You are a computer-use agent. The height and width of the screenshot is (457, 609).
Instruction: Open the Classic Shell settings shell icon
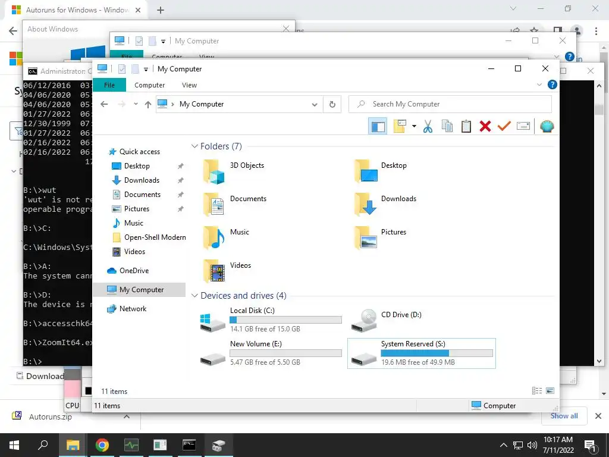[x=547, y=126]
